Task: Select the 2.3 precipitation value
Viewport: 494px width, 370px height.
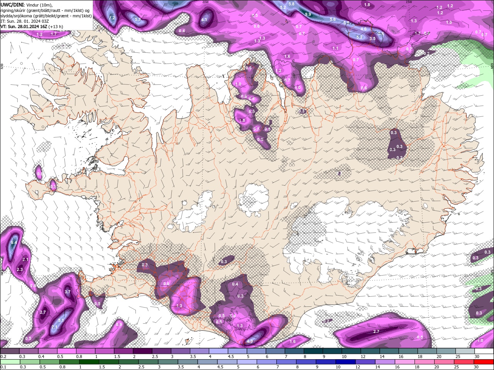Action: [x=20, y=269]
